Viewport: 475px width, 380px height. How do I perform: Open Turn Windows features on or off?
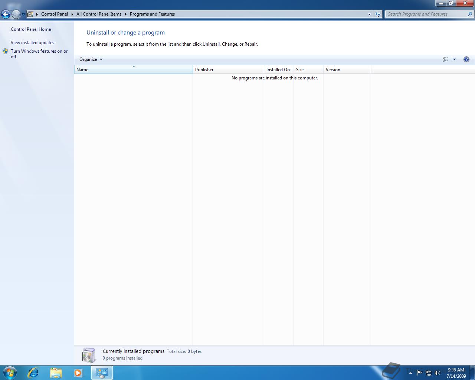39,54
